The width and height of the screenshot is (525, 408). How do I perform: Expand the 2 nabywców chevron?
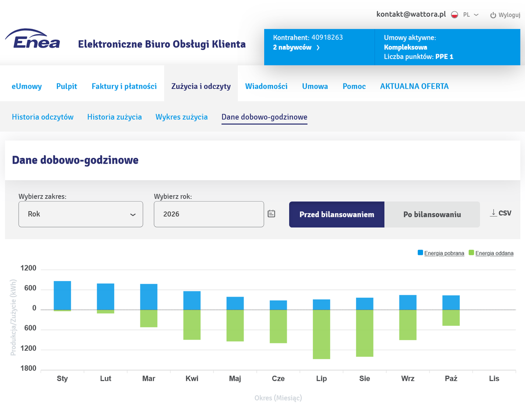(x=318, y=47)
